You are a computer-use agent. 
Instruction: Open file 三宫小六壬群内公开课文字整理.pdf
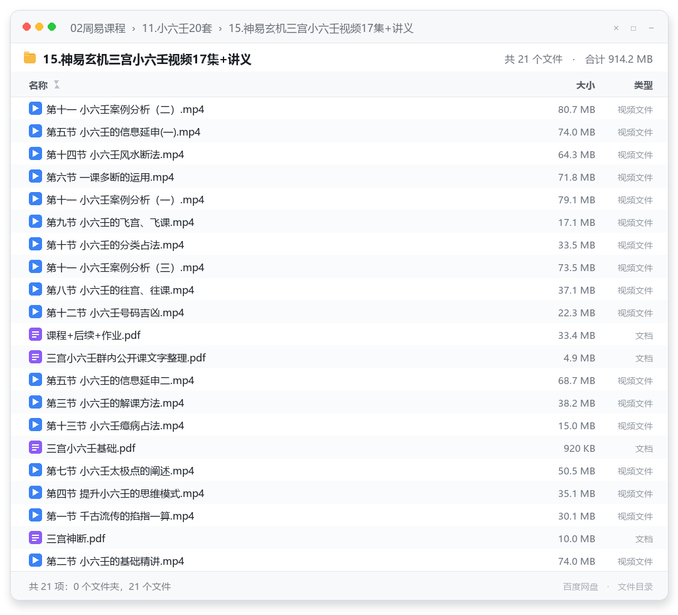[x=126, y=358]
